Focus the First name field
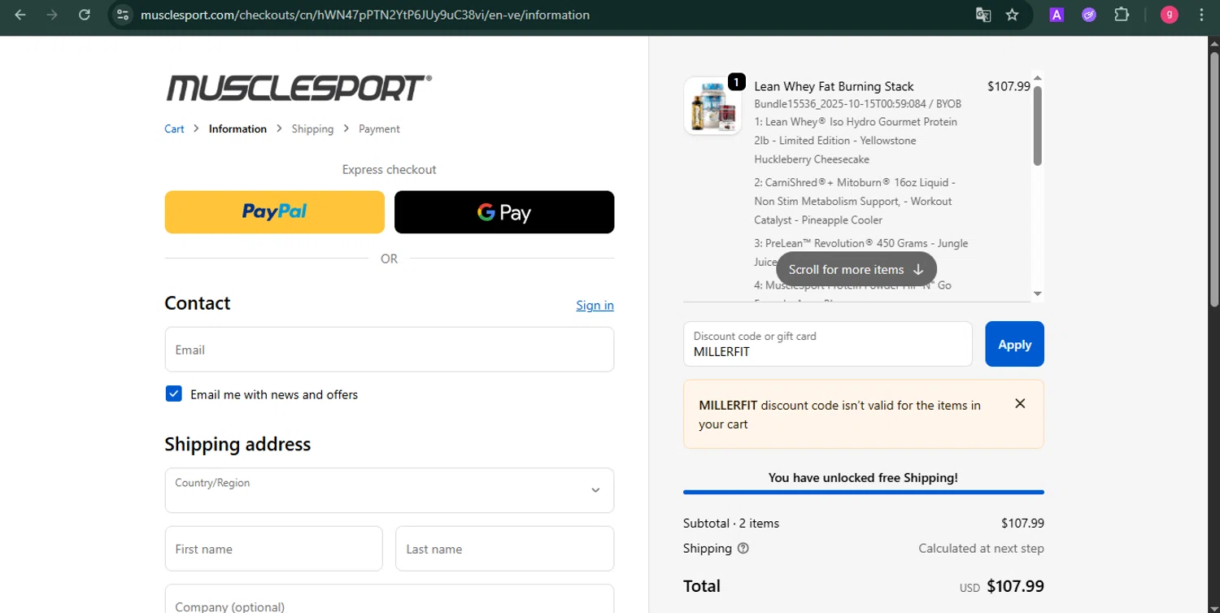 pos(274,549)
